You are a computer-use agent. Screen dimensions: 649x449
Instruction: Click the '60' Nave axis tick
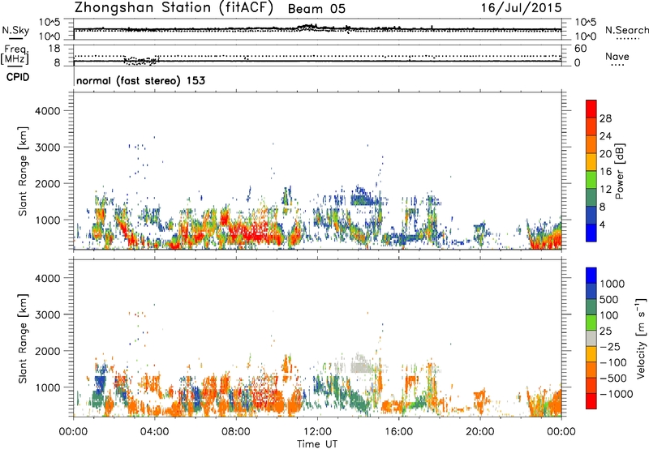pos(580,49)
